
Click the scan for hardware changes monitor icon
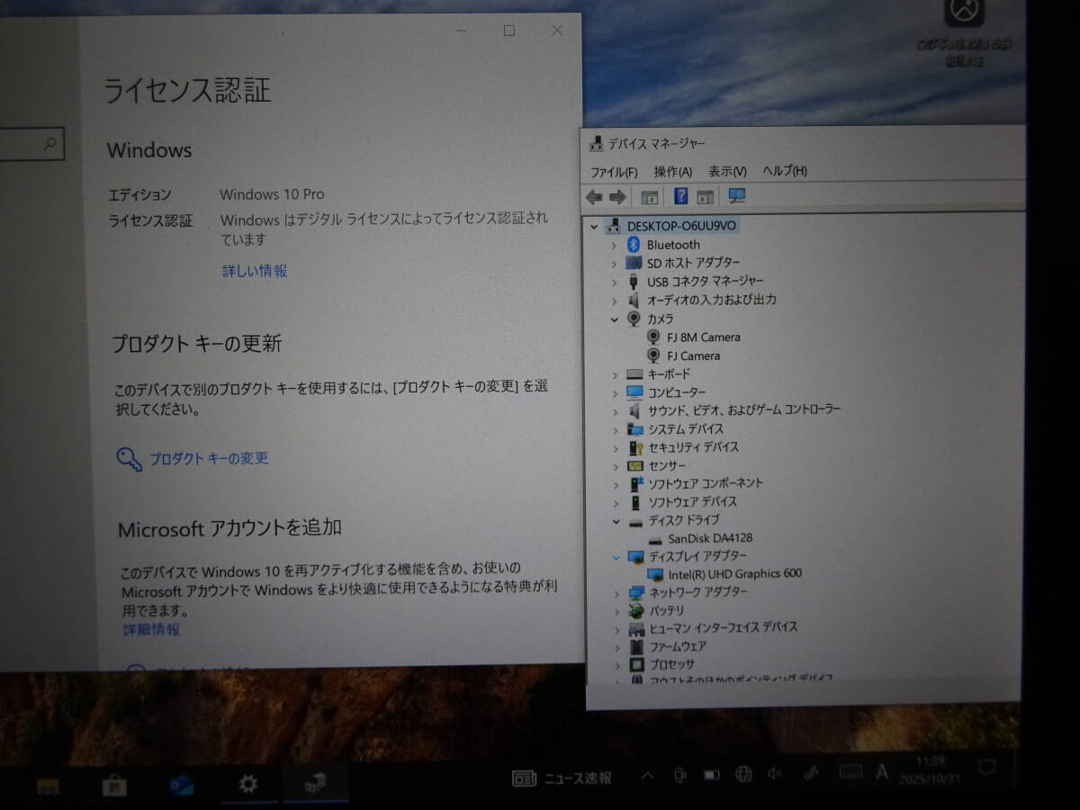point(737,195)
